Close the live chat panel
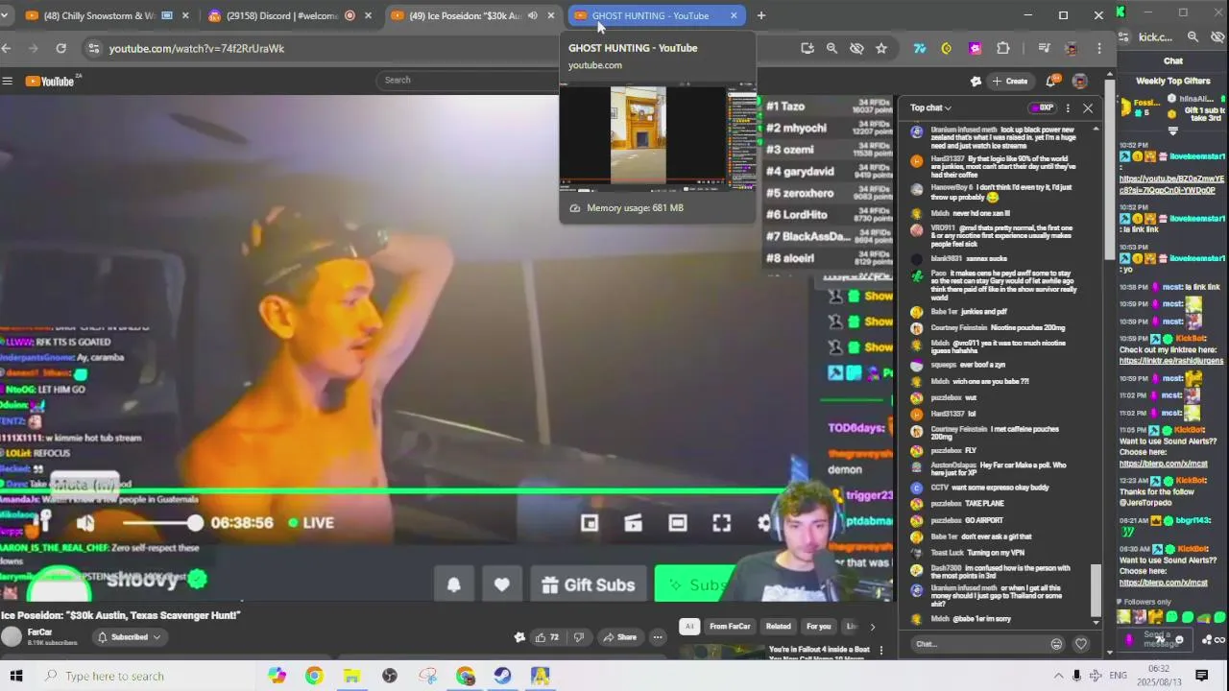The height and width of the screenshot is (691, 1229). pos(1088,107)
